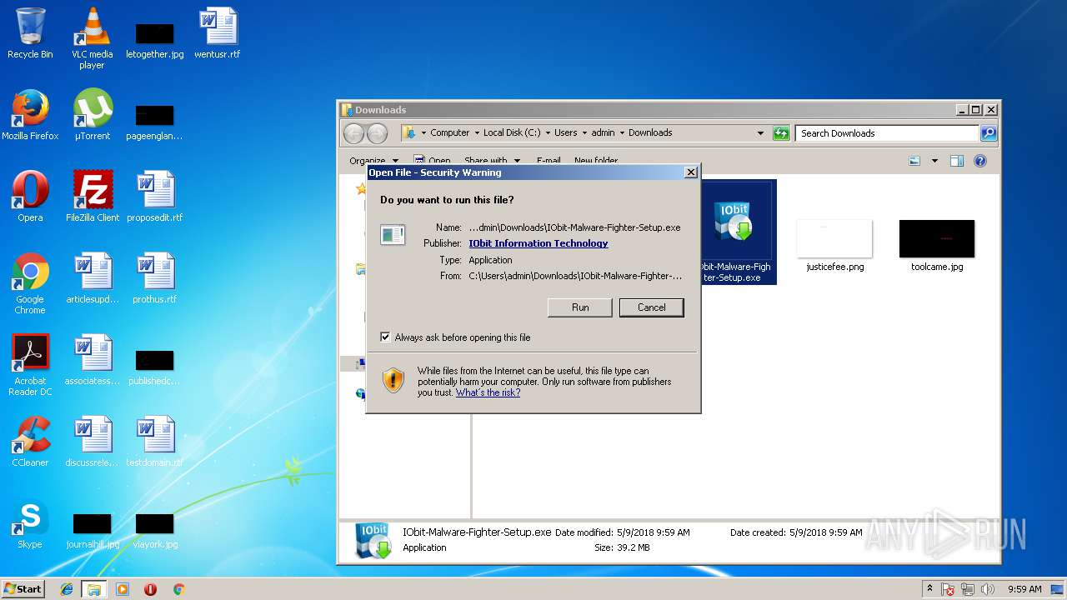The width and height of the screenshot is (1067, 600).
Task: Select Opera desktop shortcut
Action: (x=30, y=197)
